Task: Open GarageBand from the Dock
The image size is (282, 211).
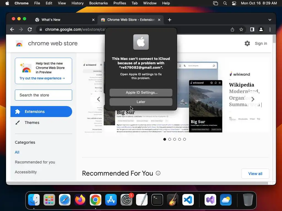Action: (173, 200)
